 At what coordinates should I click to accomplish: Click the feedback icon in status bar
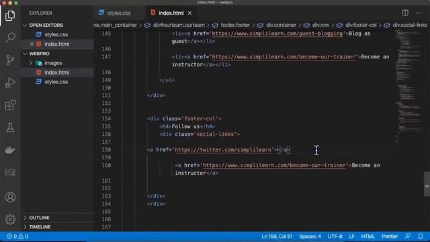tap(408, 237)
